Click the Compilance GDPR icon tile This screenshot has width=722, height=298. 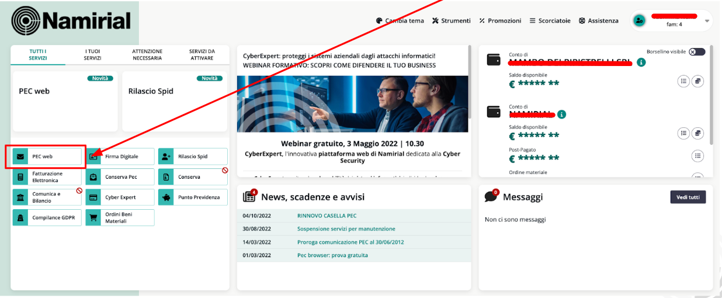[20, 218]
